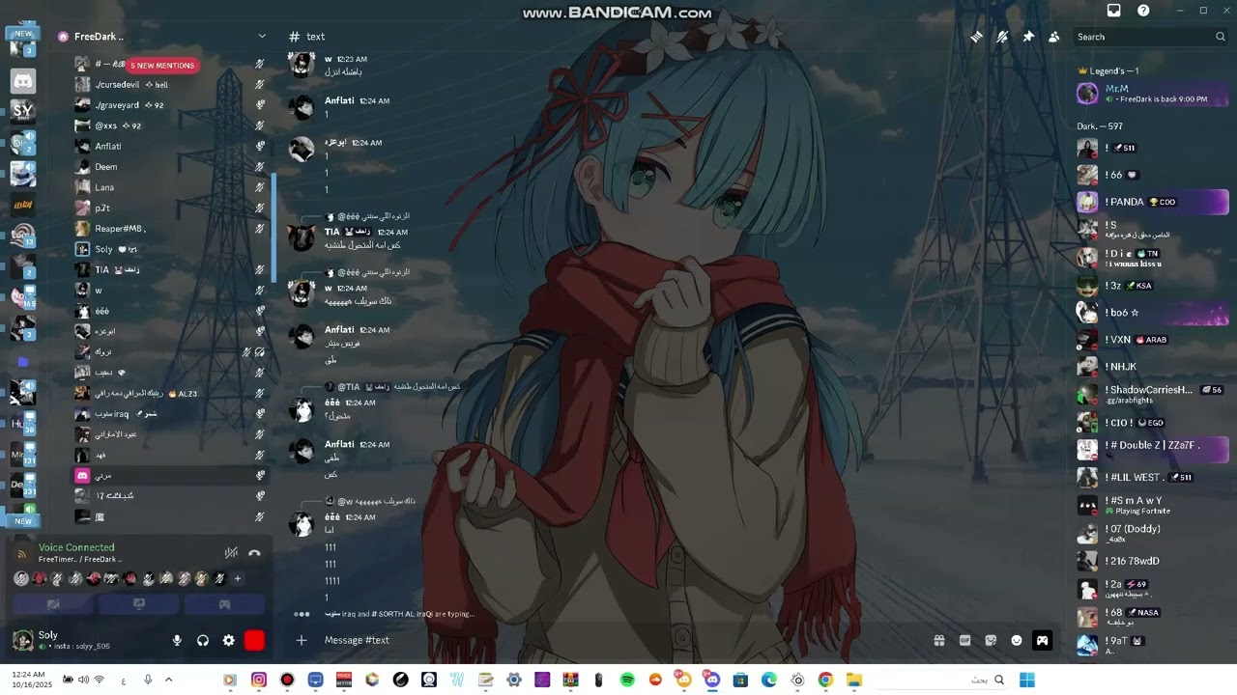The width and height of the screenshot is (1237, 695).
Task: Click the Windows taskbar search box
Action: pos(939,680)
